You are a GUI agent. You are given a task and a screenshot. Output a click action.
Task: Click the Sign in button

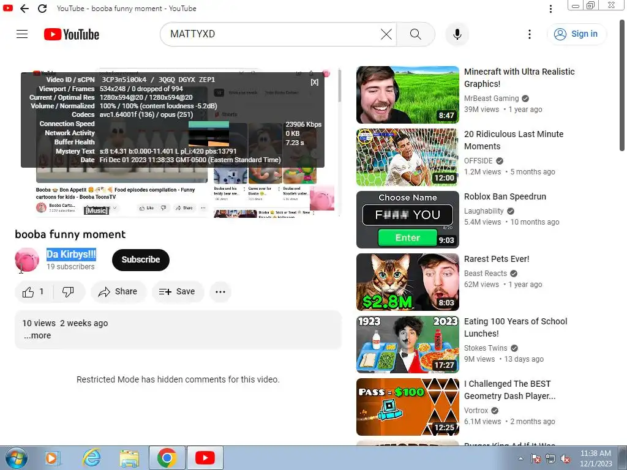[576, 34]
